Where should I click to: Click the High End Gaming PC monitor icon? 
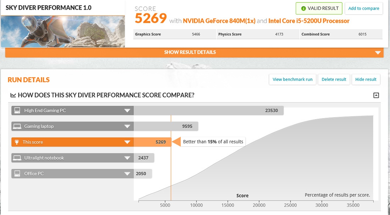(x=17, y=110)
